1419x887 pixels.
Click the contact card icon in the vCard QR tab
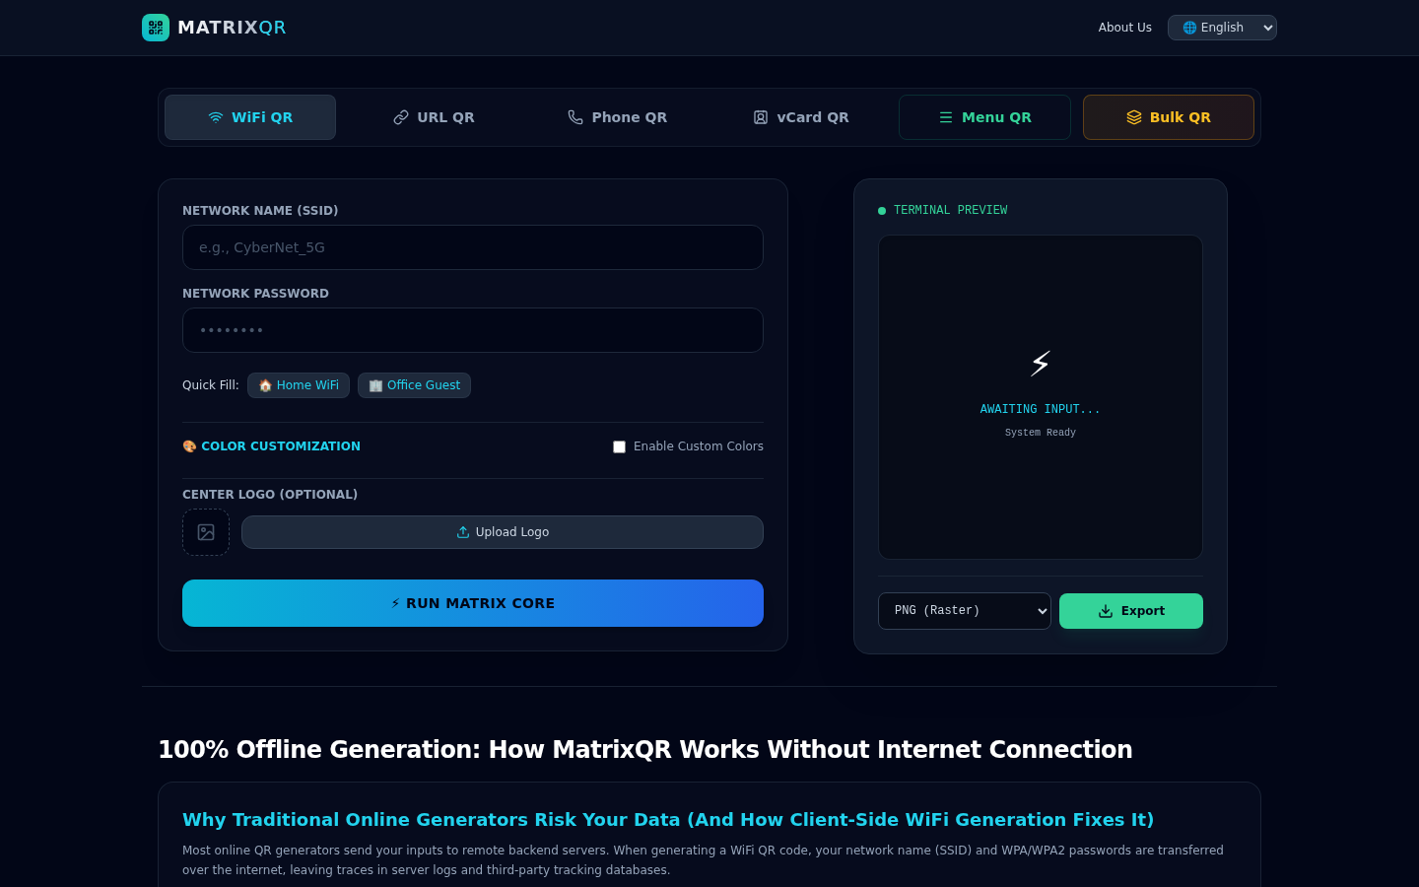[761, 117]
